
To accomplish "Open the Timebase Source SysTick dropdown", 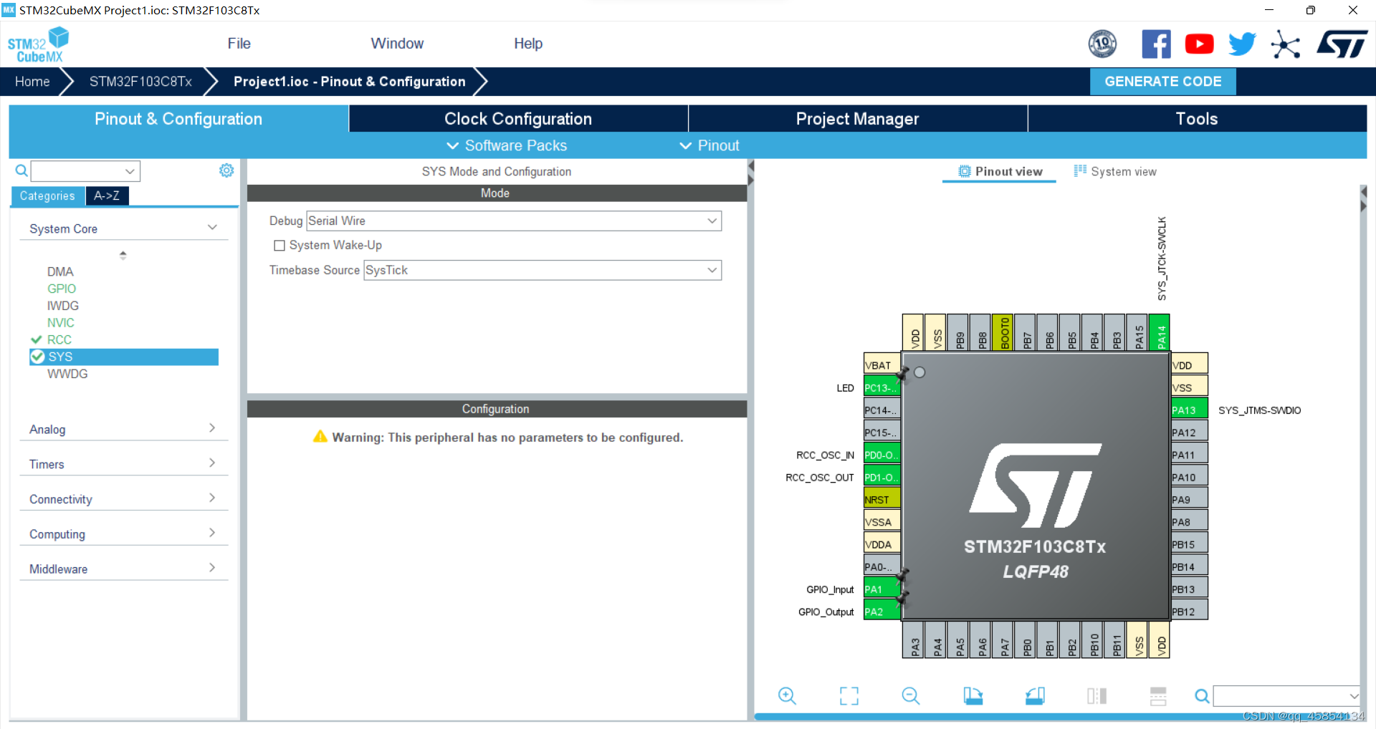I will (543, 270).
